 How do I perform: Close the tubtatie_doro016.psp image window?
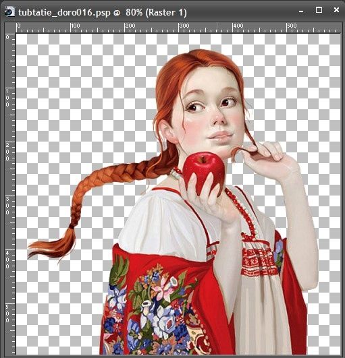[336, 10]
